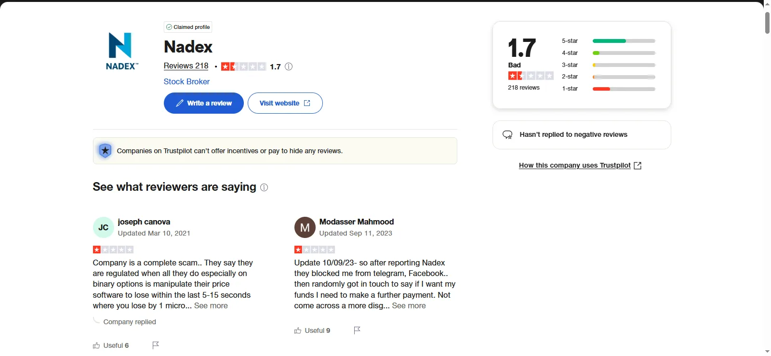Click the 1-star label in rating breakdown

(570, 89)
